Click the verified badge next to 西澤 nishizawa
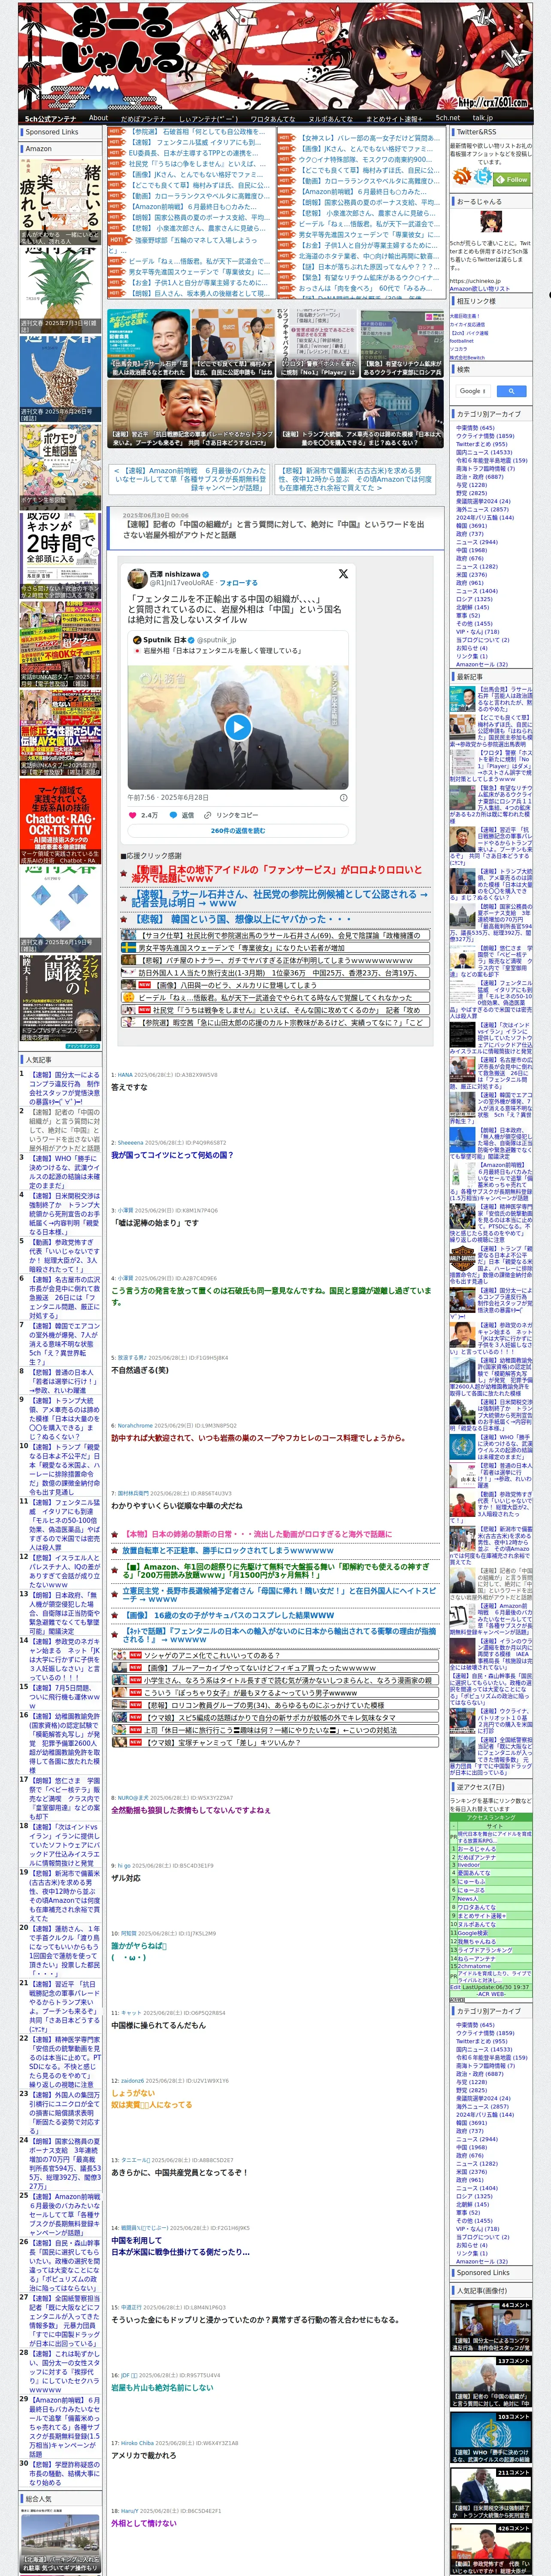The height and width of the screenshot is (2576, 551). coord(206,574)
